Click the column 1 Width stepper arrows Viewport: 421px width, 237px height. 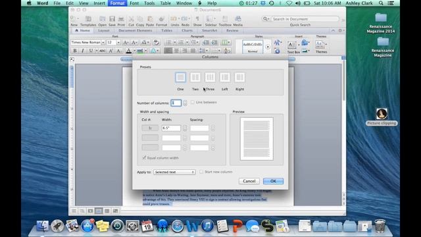click(x=185, y=128)
